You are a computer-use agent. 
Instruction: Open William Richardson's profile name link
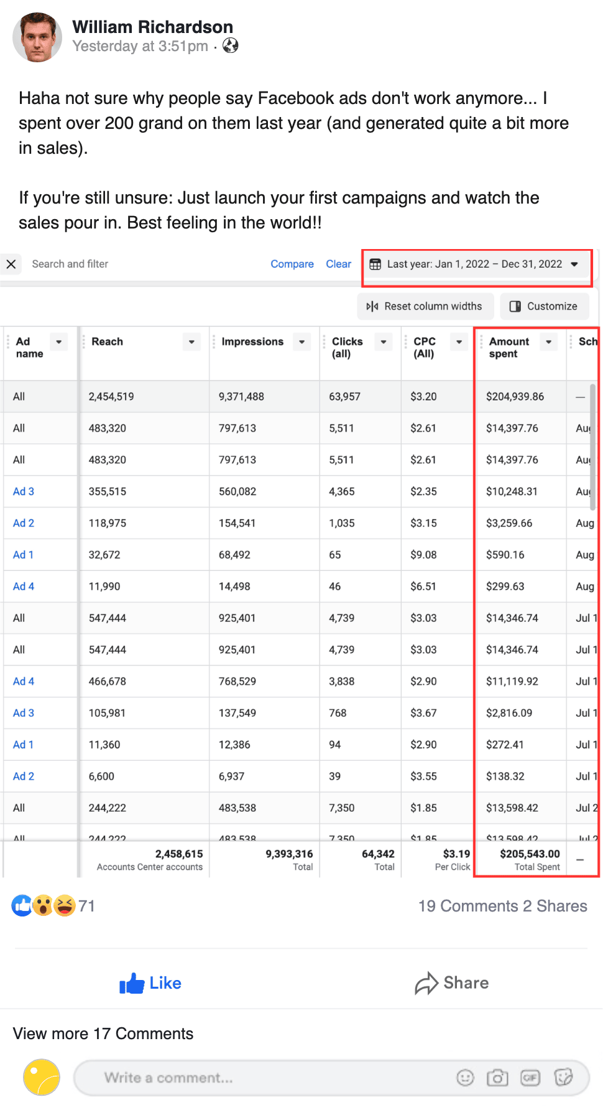tap(152, 27)
